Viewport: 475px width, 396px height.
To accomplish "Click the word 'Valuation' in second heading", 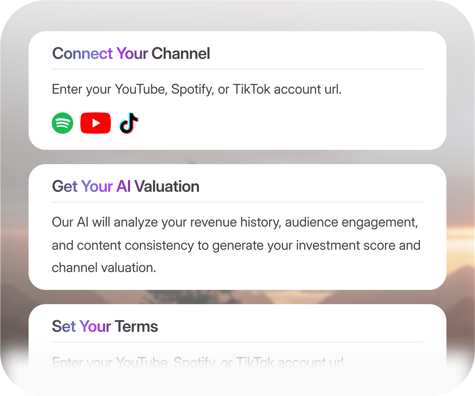I will [167, 186].
